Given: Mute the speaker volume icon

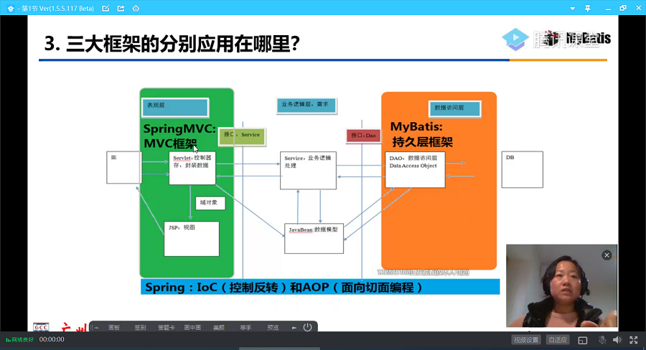Looking at the screenshot, I should (617, 340).
